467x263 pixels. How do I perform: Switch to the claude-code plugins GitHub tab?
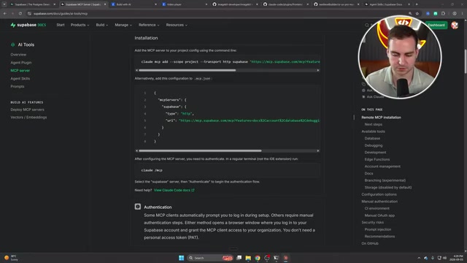pyautogui.click(x=285, y=4)
